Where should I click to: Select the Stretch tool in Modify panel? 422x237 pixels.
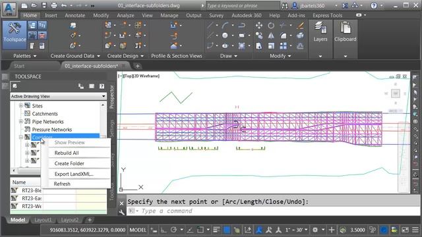coord(259,46)
